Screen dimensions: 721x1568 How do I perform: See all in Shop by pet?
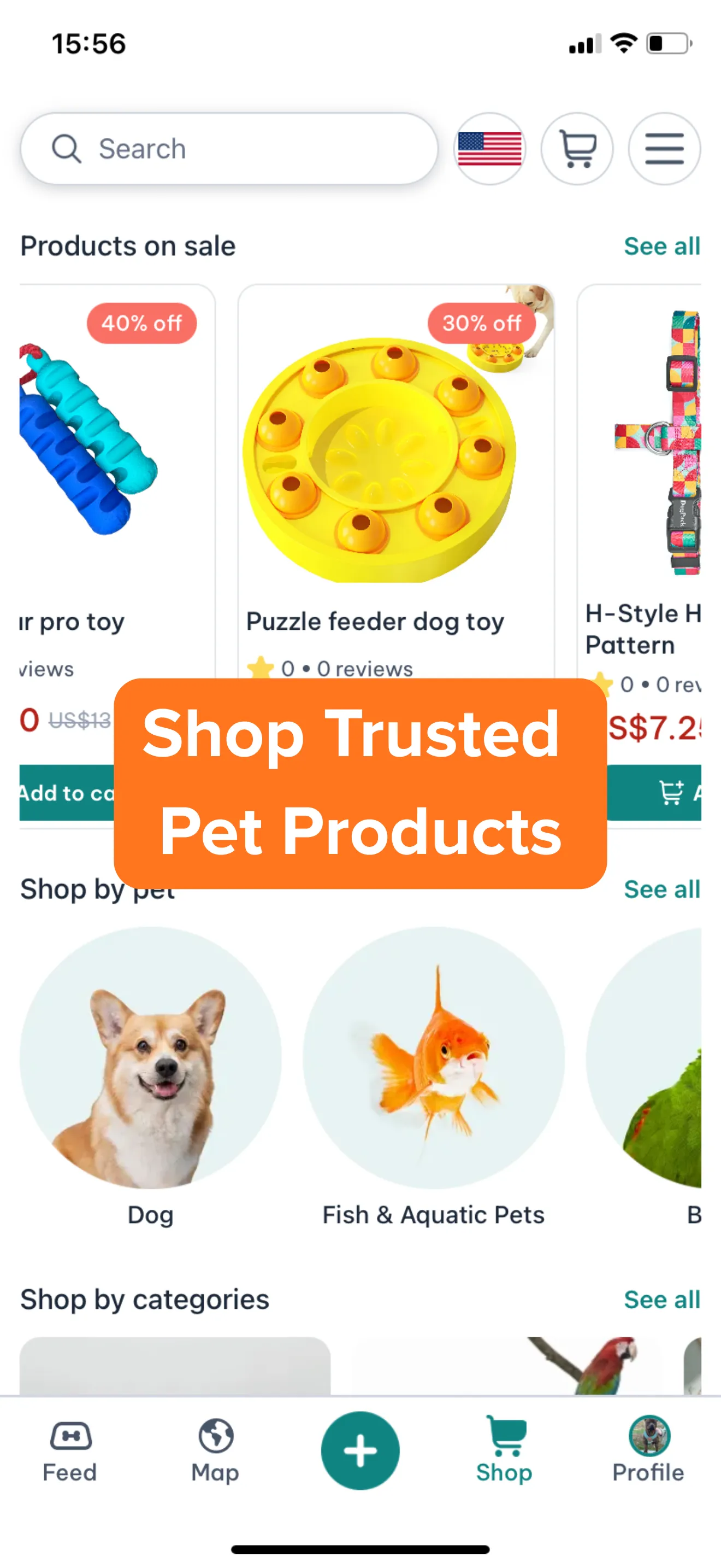[x=662, y=890]
